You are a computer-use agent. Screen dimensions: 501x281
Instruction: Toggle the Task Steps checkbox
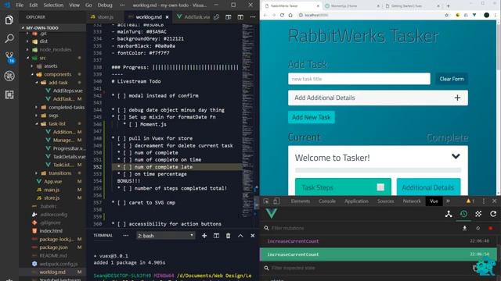(380, 187)
